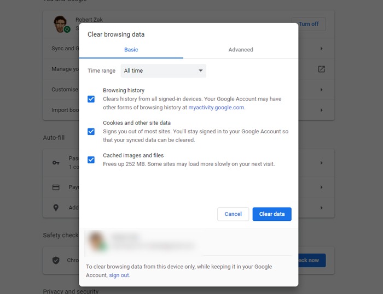Toggle the Cookies and other site data checkbox
The image size is (383, 294).
(x=91, y=131)
